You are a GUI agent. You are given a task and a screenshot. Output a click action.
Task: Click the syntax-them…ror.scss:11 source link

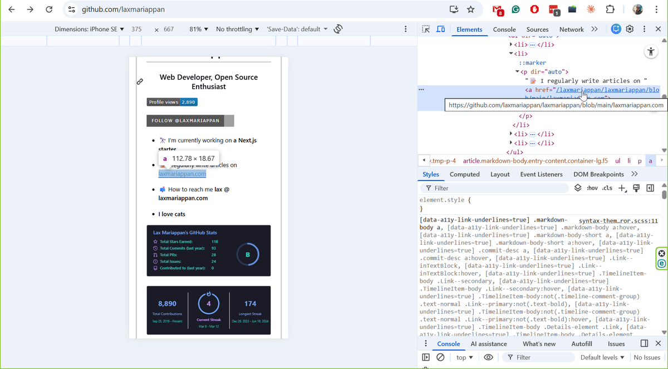(x=618, y=221)
